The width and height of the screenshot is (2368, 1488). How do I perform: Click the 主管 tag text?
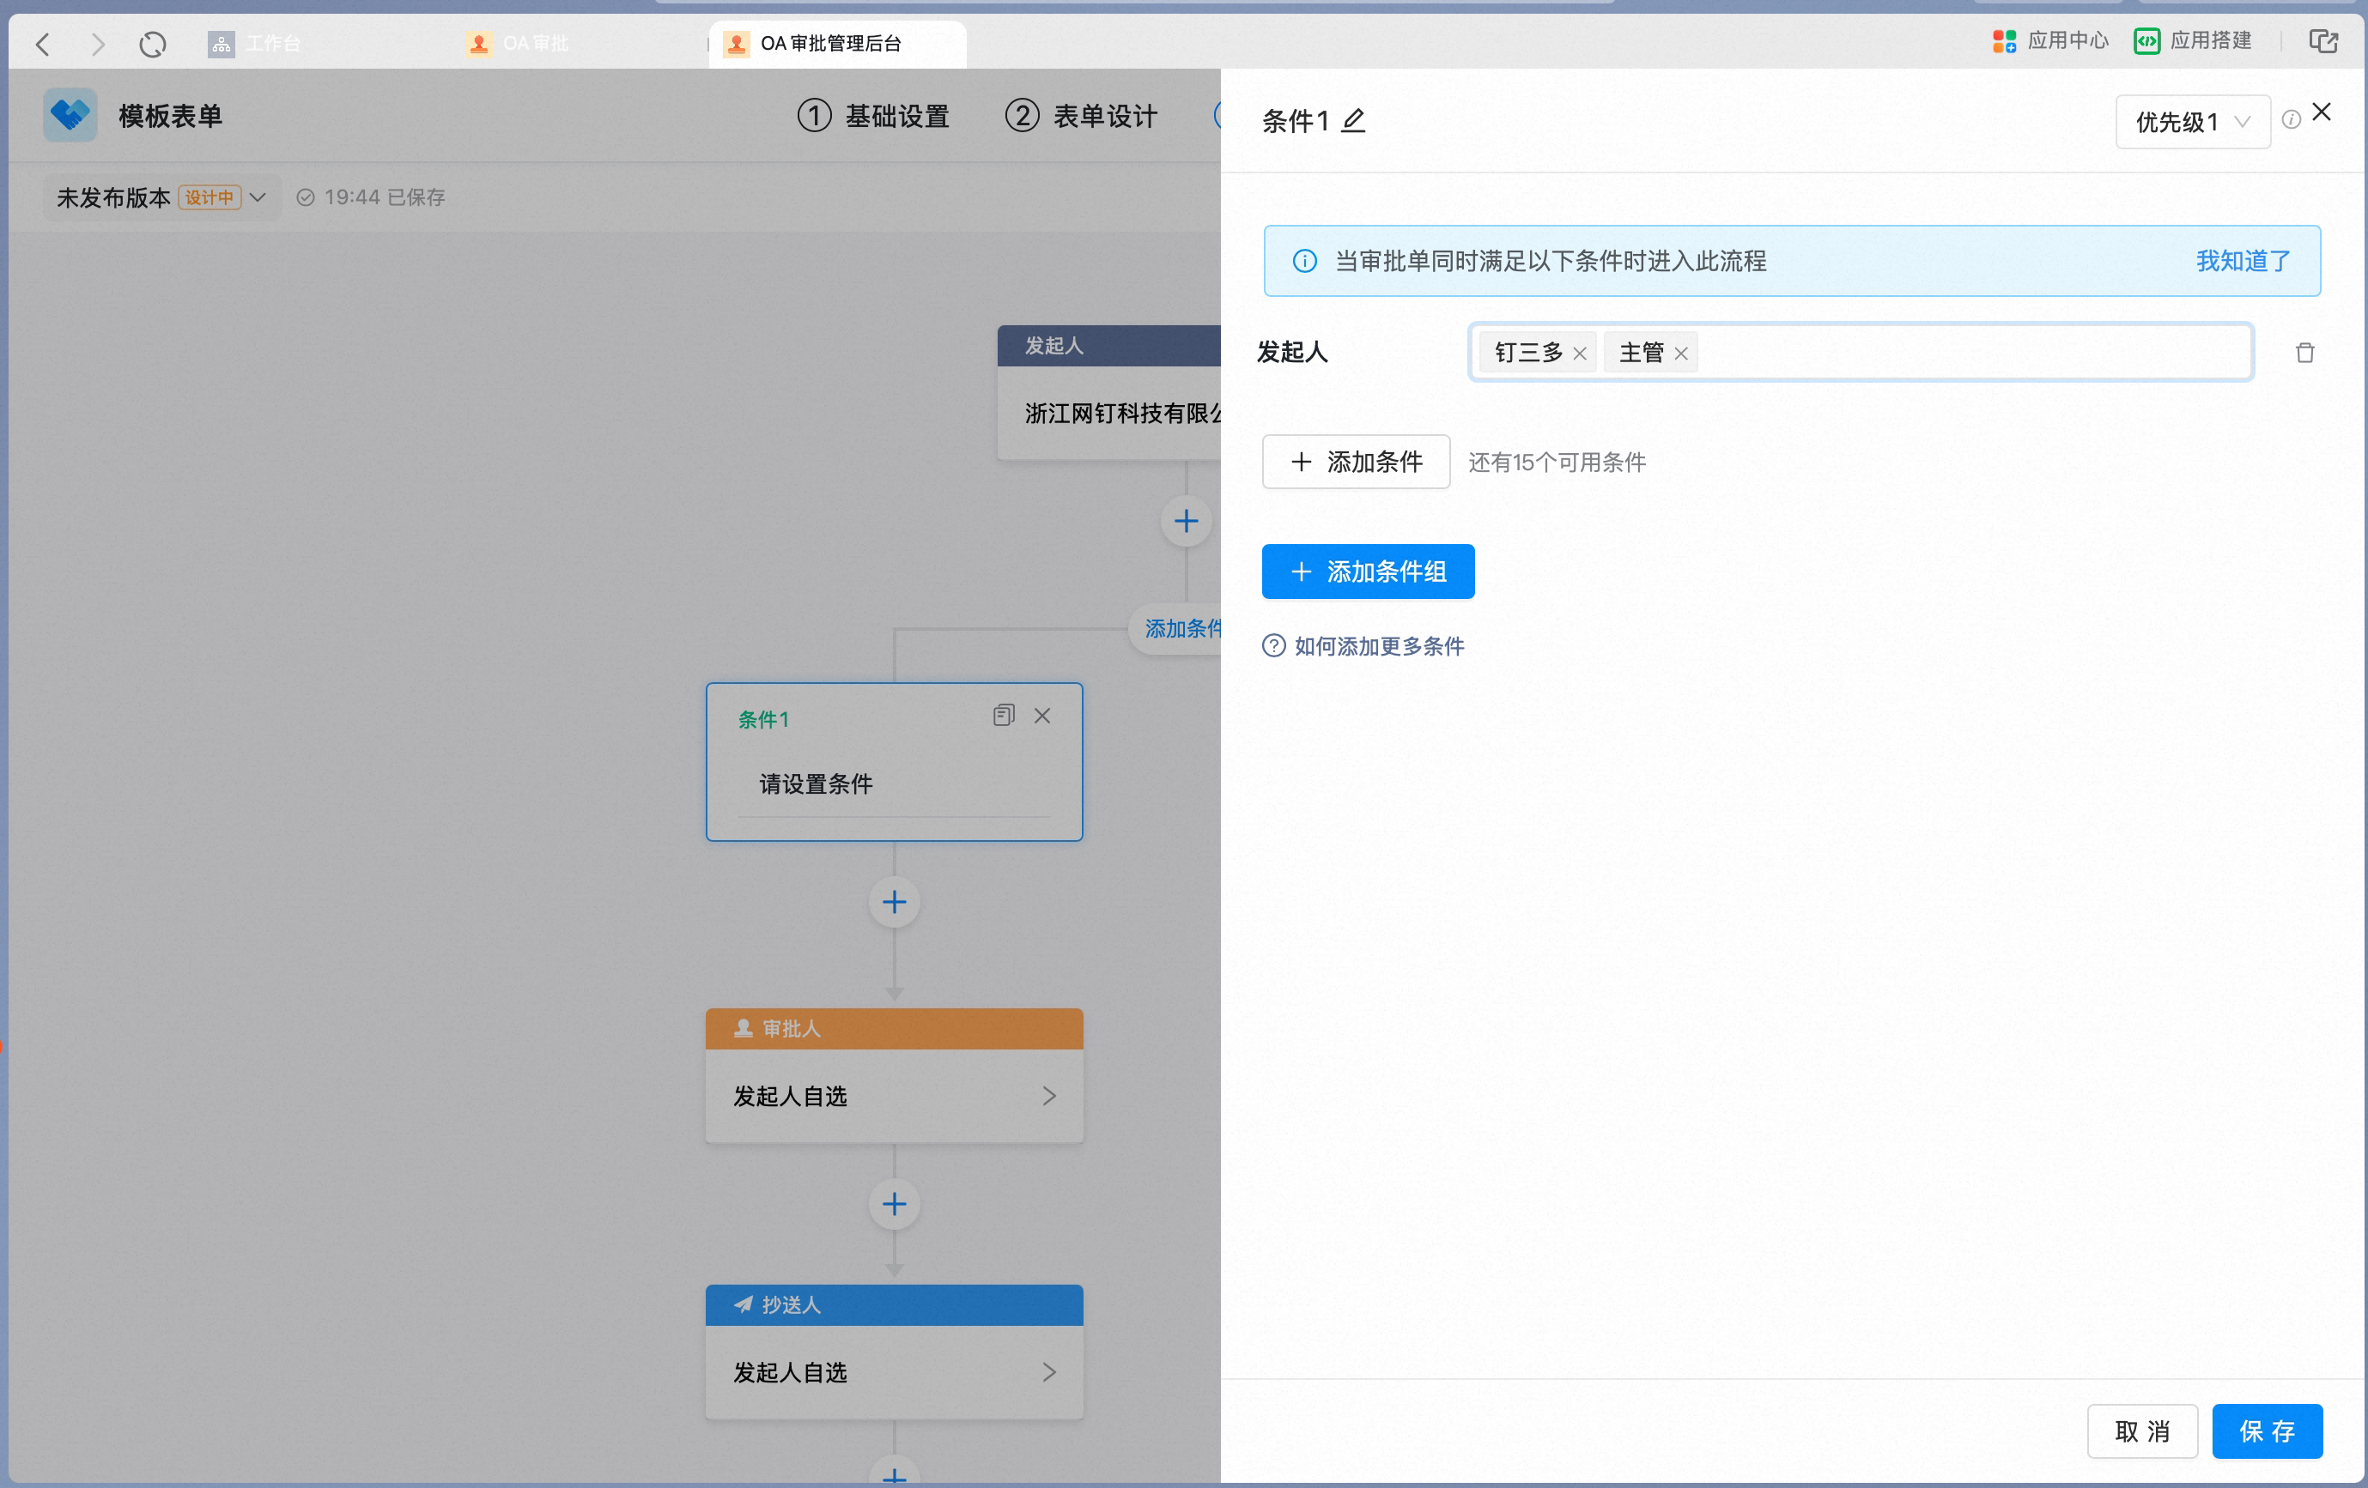[1642, 352]
